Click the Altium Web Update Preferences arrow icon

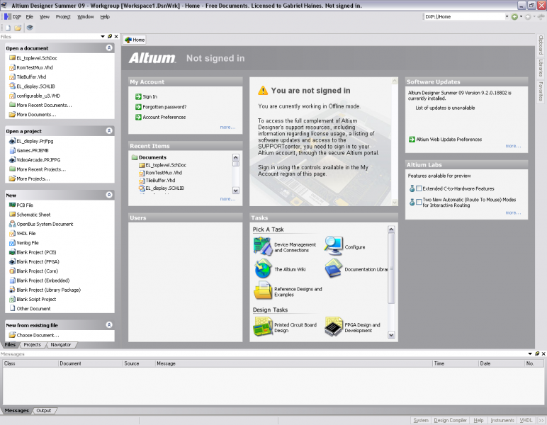pos(412,139)
